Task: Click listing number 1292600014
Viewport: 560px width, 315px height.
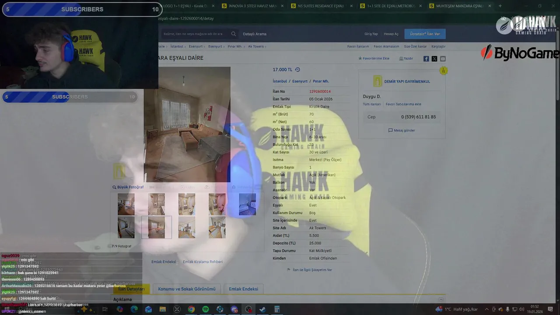Action: [320, 91]
